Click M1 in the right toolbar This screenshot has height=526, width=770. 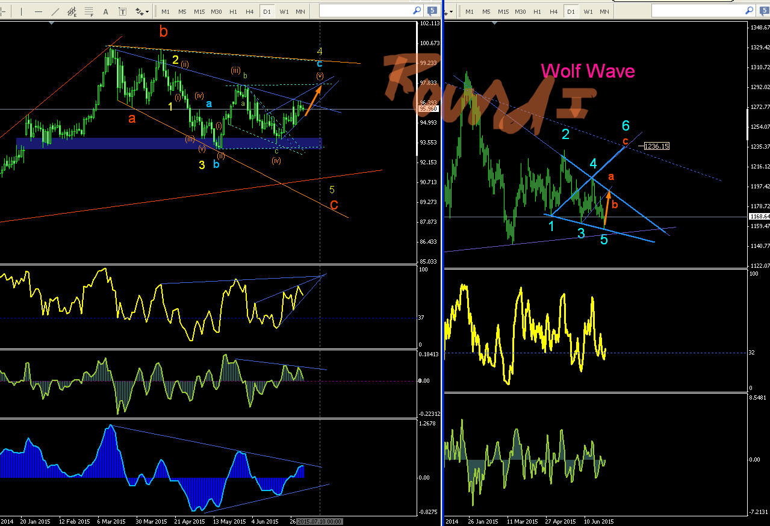(470, 11)
